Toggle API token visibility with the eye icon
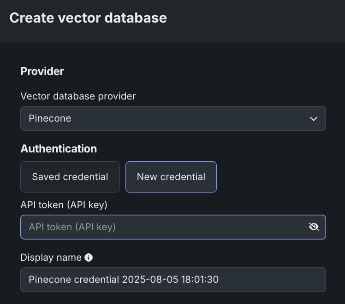The height and width of the screenshot is (304, 345). coord(314,227)
